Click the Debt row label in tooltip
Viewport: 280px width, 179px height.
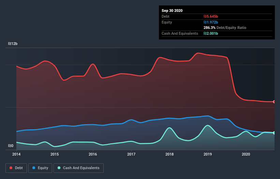tap(165, 16)
